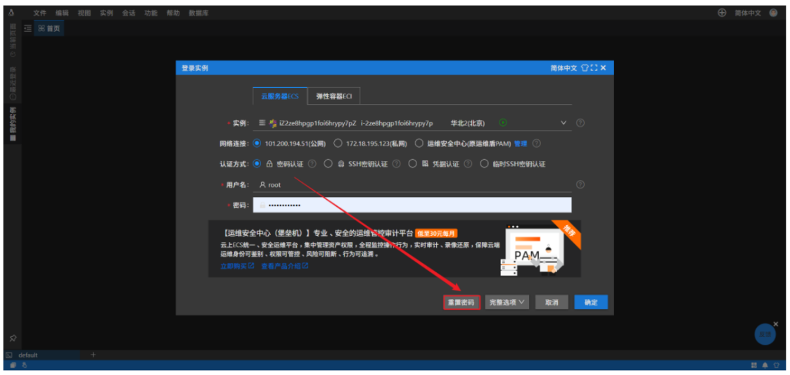Switch to 弹性容器ECI tab
Viewport: 790px width, 375px height.
pyautogui.click(x=334, y=96)
